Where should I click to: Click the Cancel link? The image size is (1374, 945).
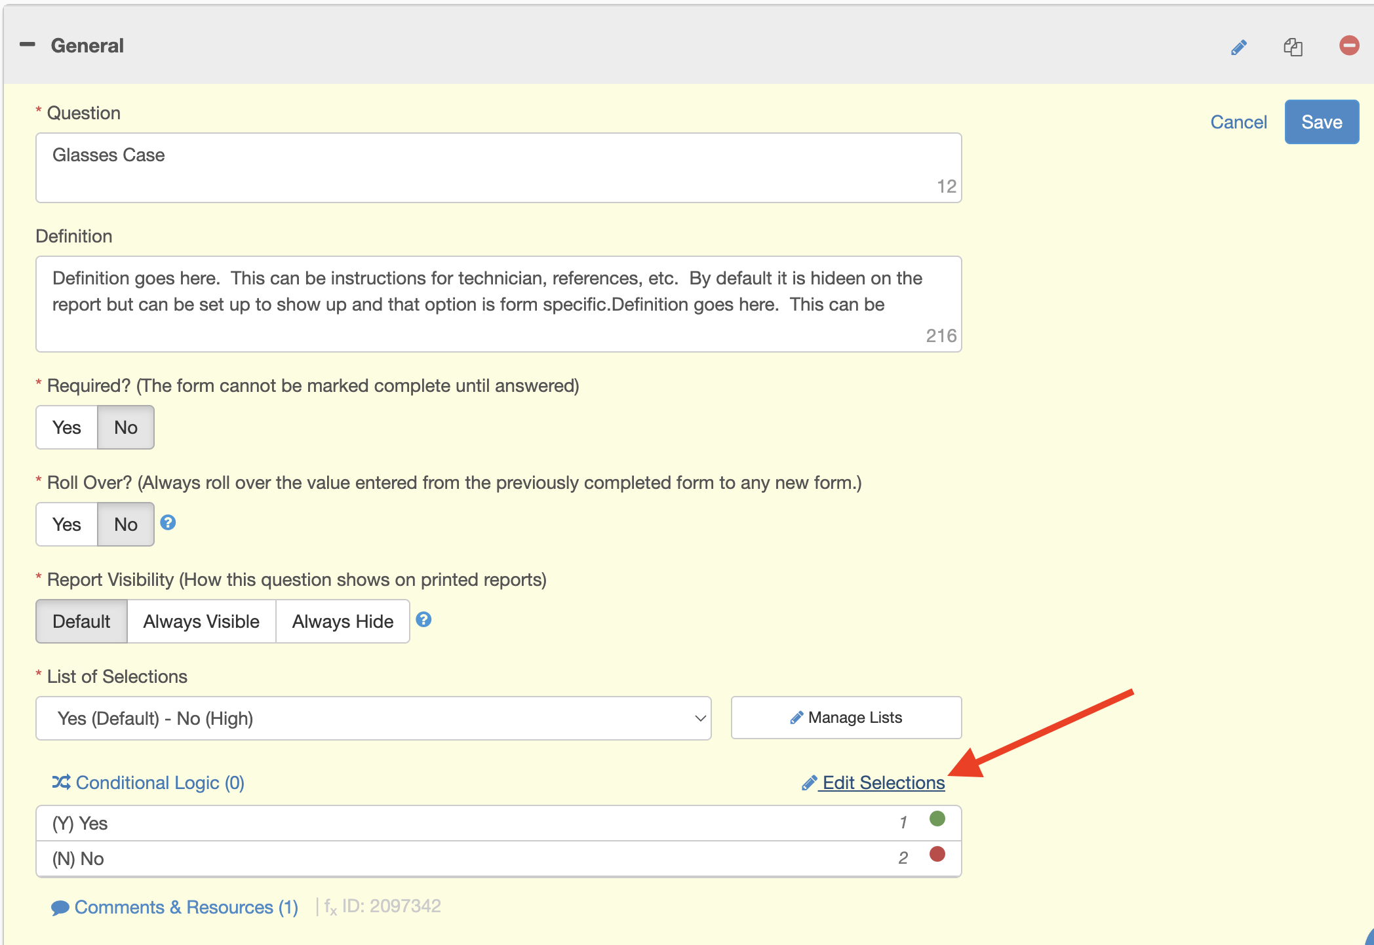coord(1238,122)
